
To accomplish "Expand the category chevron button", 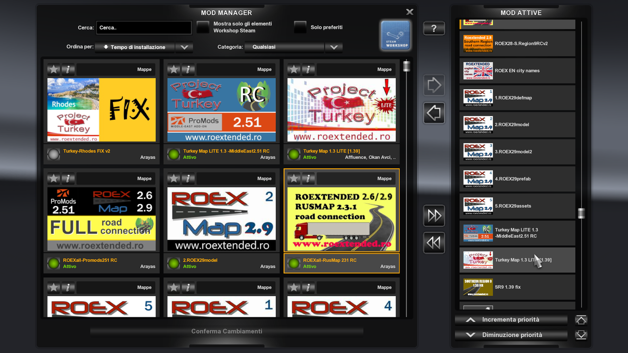I will 334,48.
